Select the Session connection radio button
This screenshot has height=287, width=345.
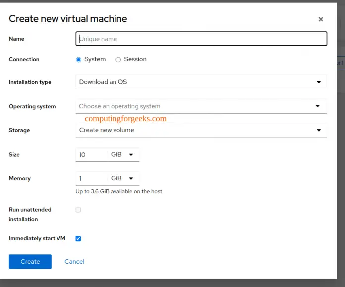[x=118, y=60]
